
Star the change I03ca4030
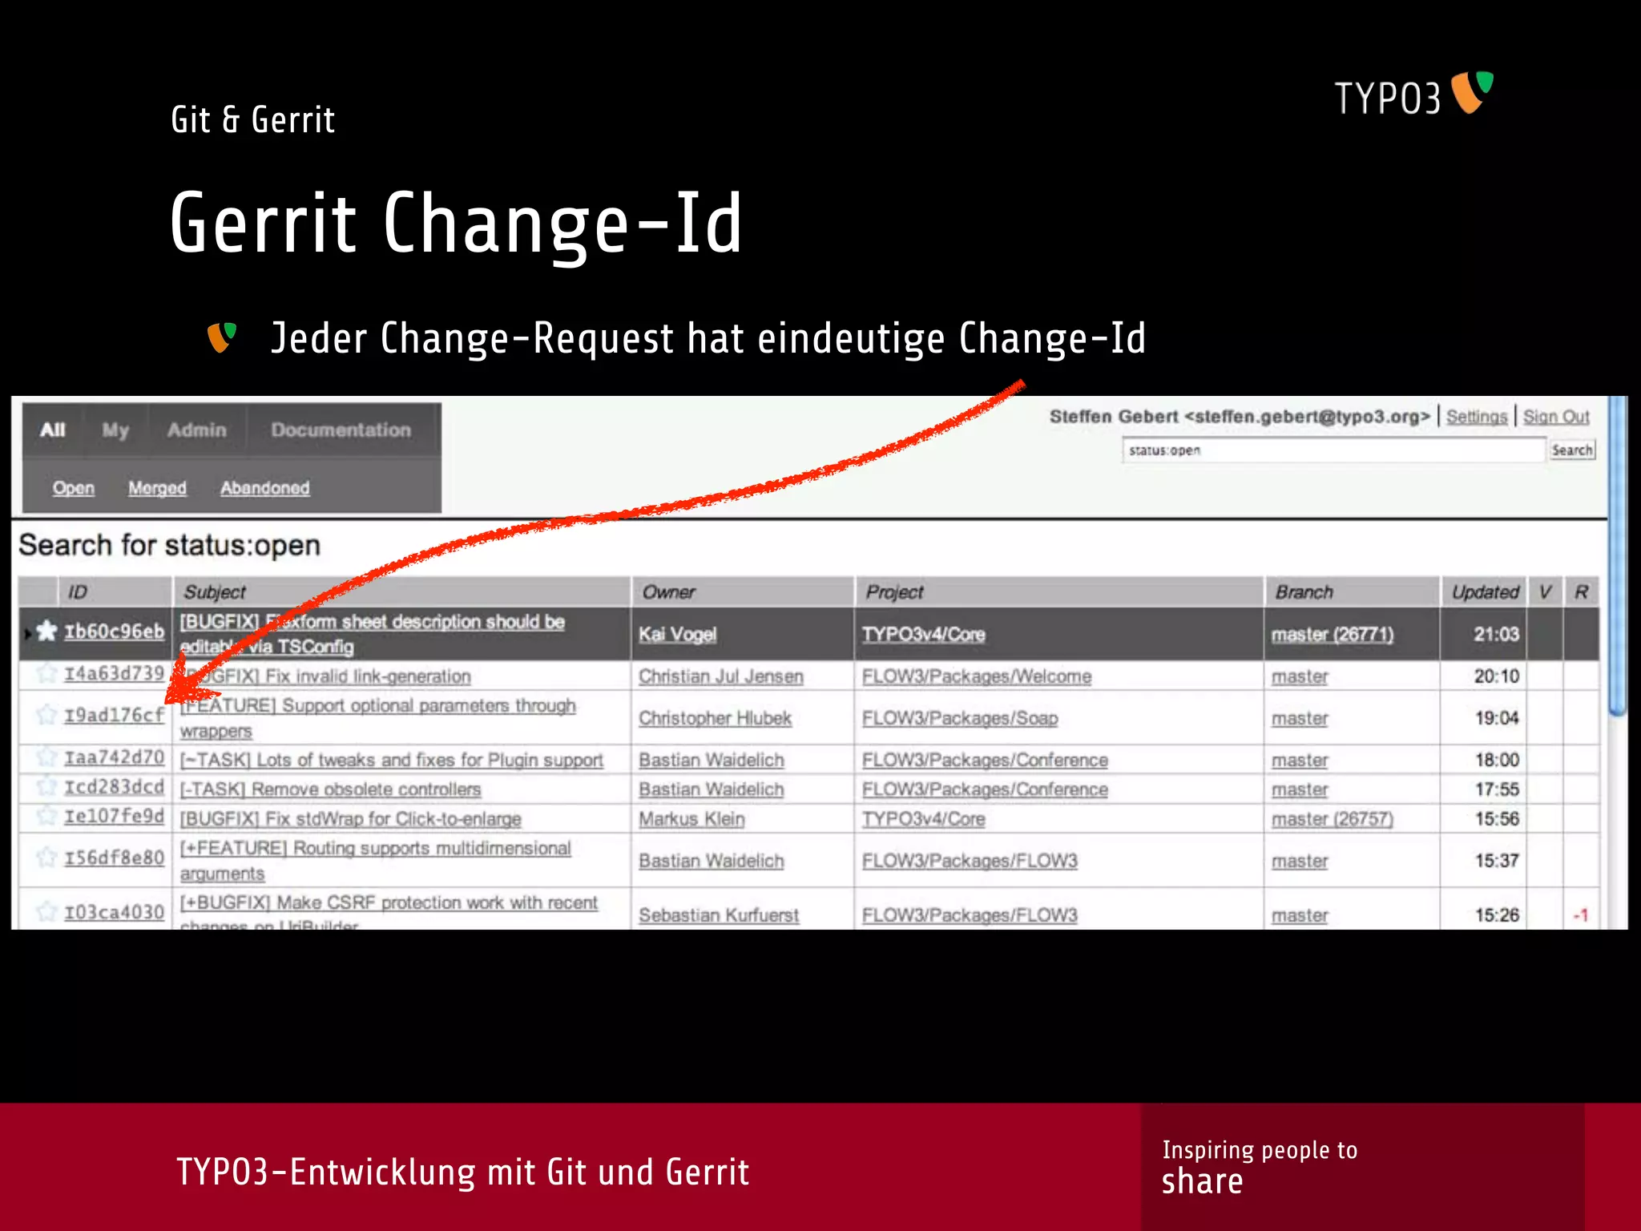click(x=47, y=912)
